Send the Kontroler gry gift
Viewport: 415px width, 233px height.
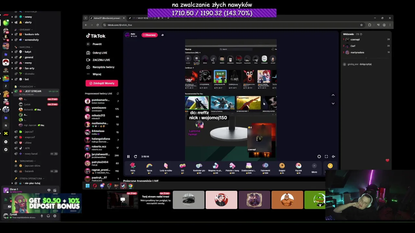tap(199, 168)
